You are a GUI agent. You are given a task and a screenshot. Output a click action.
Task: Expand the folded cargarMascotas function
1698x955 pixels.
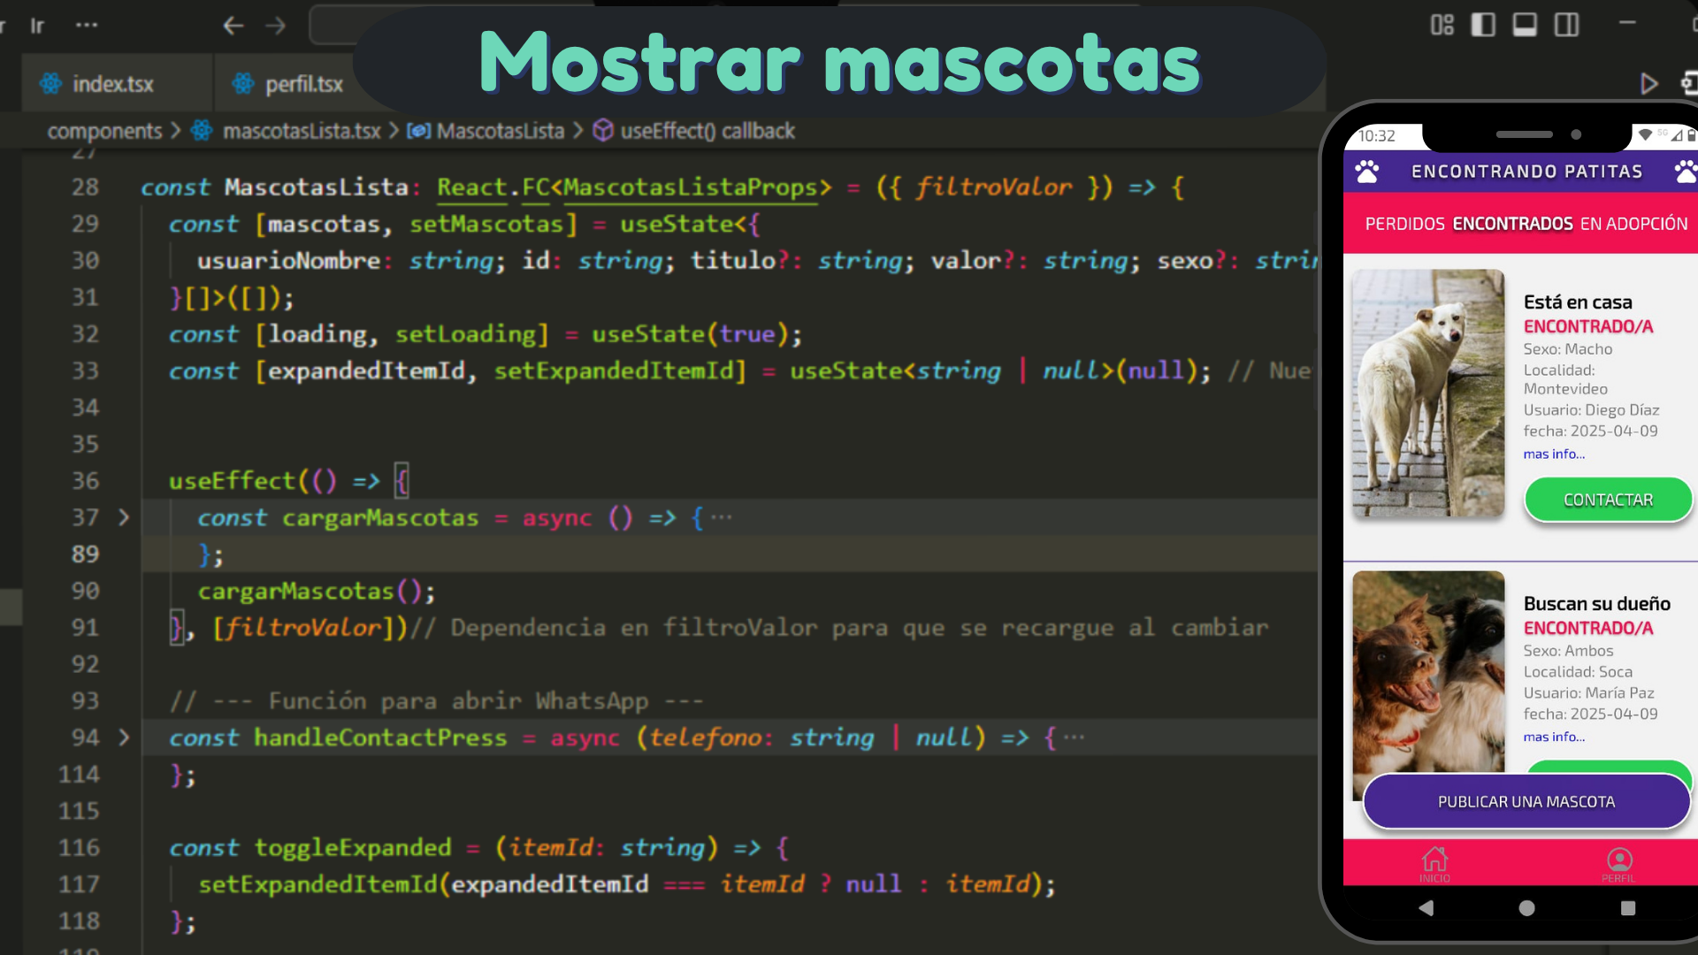124,518
